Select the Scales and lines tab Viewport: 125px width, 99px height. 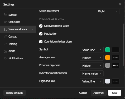(x=18, y=29)
